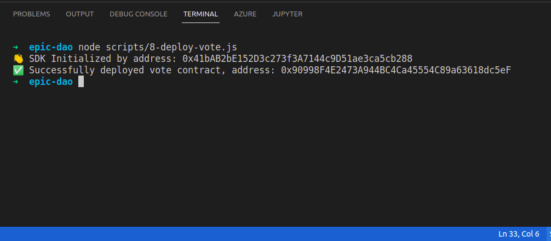Select the DEBUG CONSOLE tab
The image size is (551, 241).
[139, 14]
